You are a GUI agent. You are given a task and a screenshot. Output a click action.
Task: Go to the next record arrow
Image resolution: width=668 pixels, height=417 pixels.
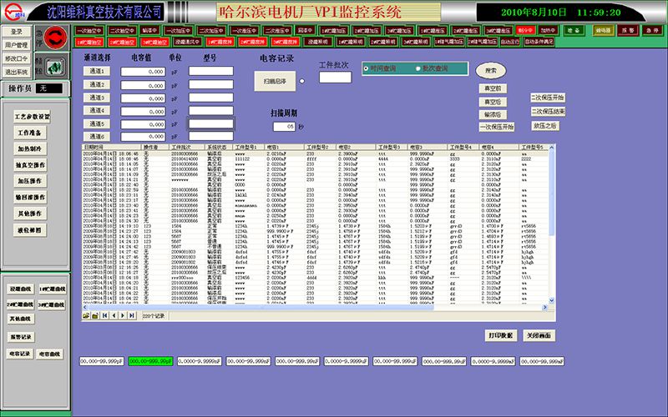click(x=123, y=315)
